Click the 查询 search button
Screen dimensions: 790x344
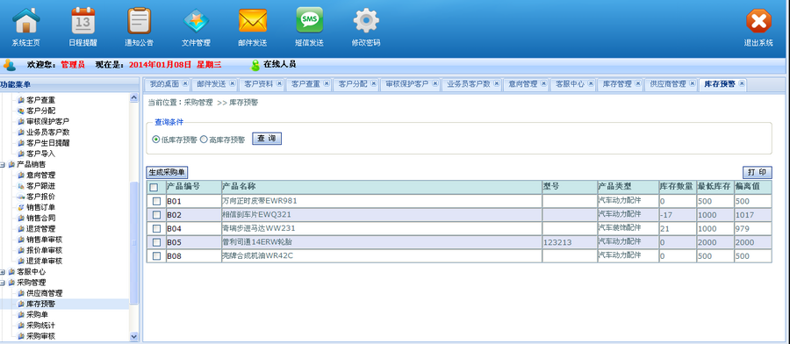click(267, 139)
